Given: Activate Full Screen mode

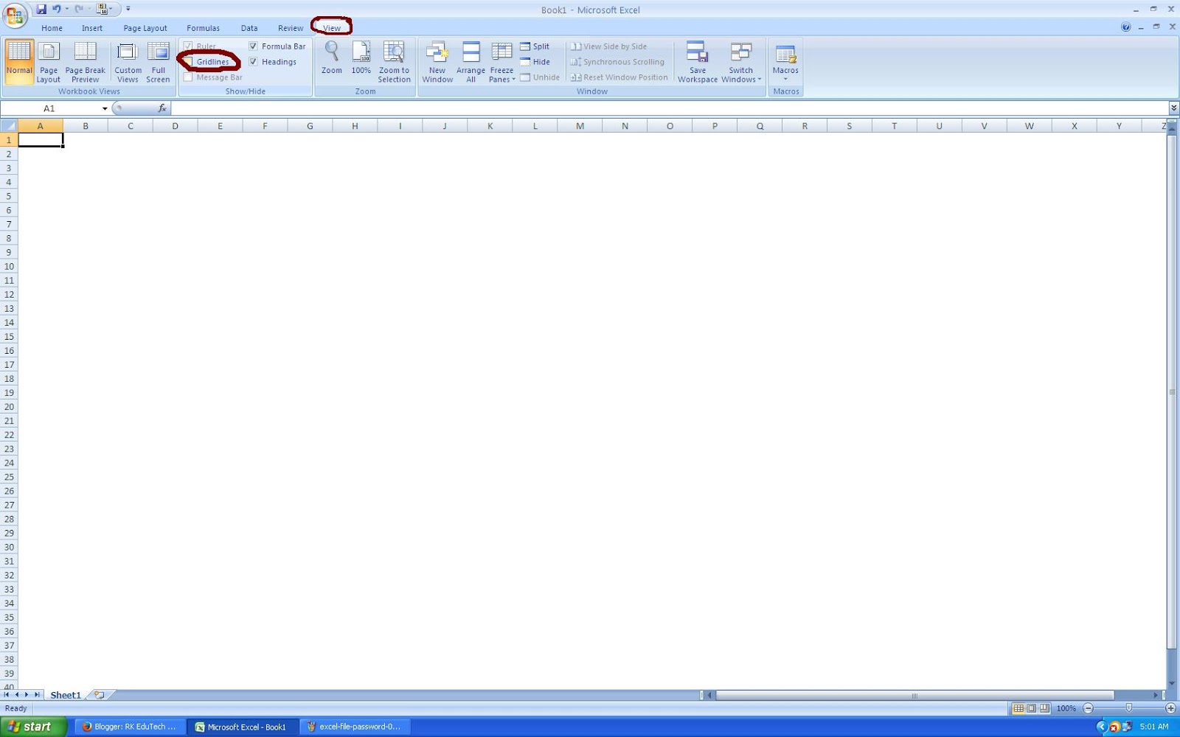Looking at the screenshot, I should pyautogui.click(x=158, y=61).
